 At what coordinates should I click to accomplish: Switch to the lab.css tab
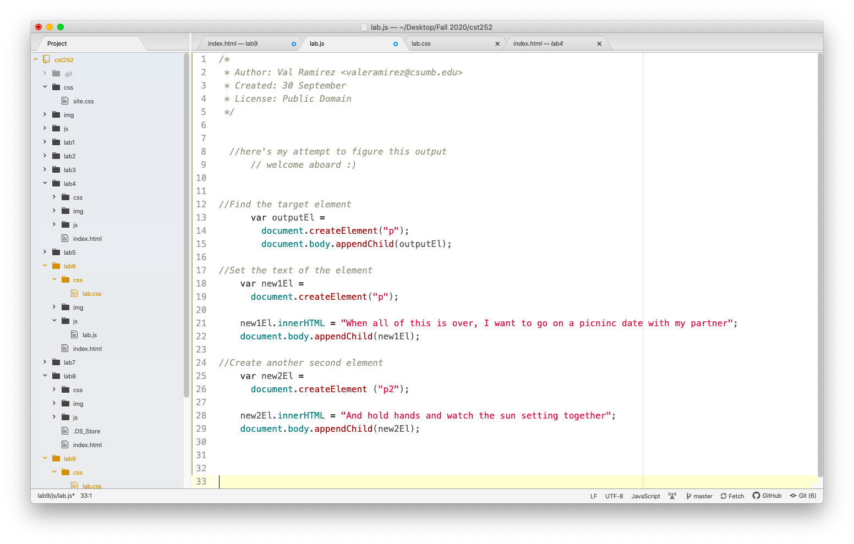coord(421,43)
